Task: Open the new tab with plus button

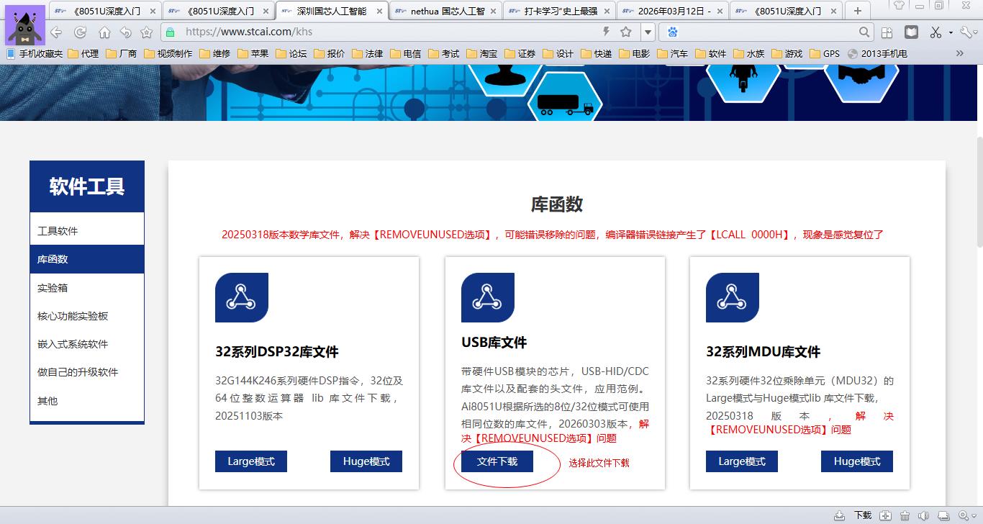Action: 857,11
